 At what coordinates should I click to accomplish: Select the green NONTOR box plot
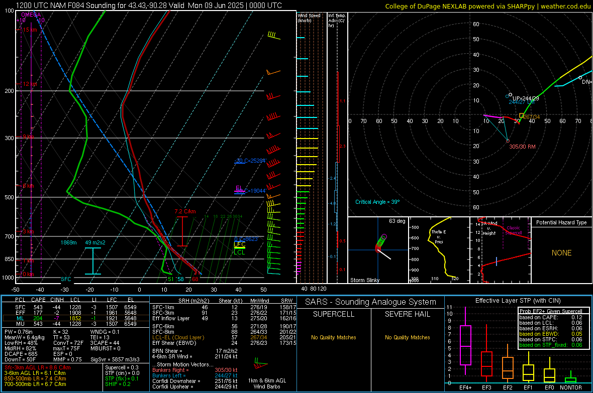[x=570, y=378]
